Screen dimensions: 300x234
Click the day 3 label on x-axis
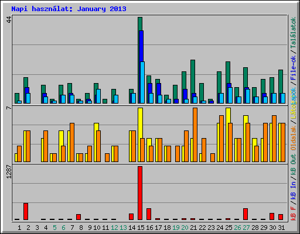[37, 228]
